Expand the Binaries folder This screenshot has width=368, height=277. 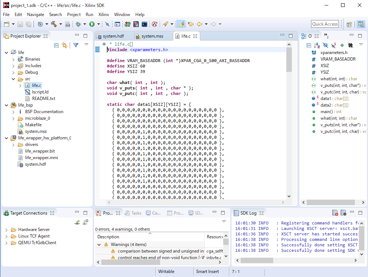point(13,59)
